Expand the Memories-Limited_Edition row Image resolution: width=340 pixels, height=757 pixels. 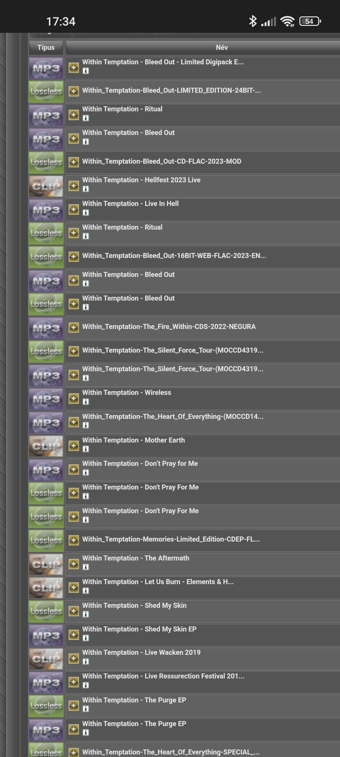pyautogui.click(x=74, y=540)
